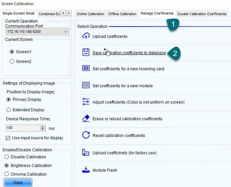This screenshot has width=231, height=187.
Task: Uncheck Use input source for display
Action: coord(8,138)
